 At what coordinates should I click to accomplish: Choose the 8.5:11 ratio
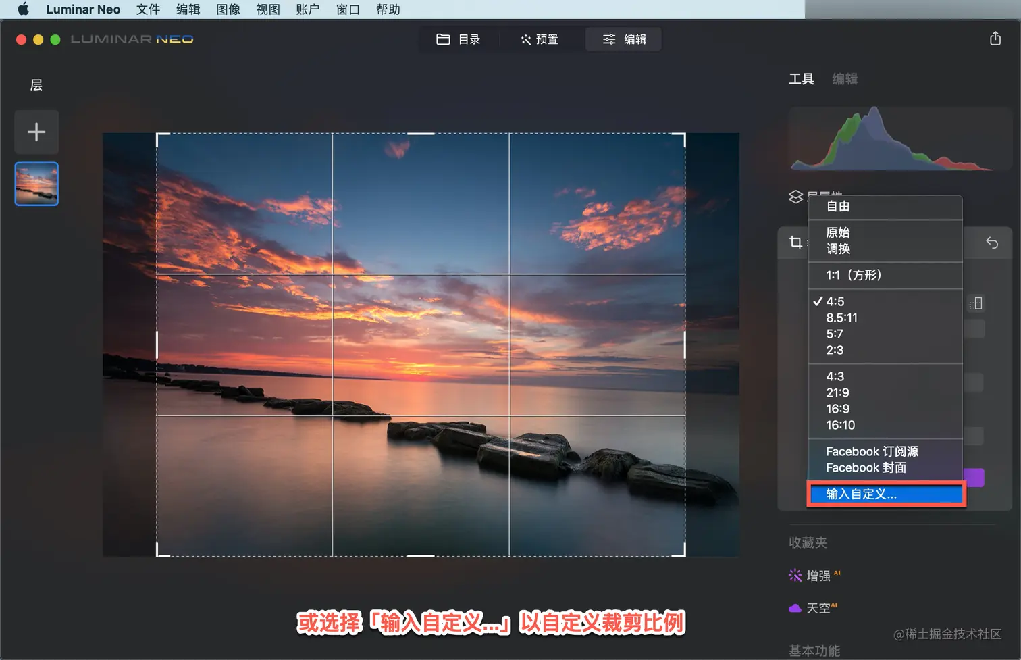pos(885,318)
